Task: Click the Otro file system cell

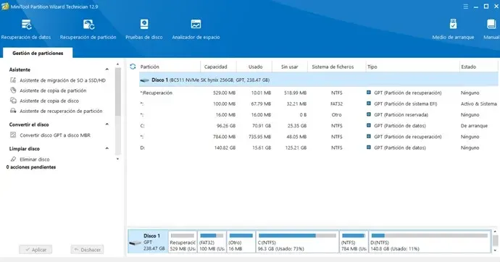Action: pos(336,115)
